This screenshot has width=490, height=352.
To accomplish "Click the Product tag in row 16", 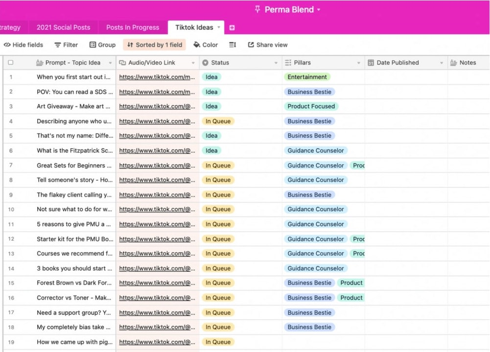I will click(351, 298).
